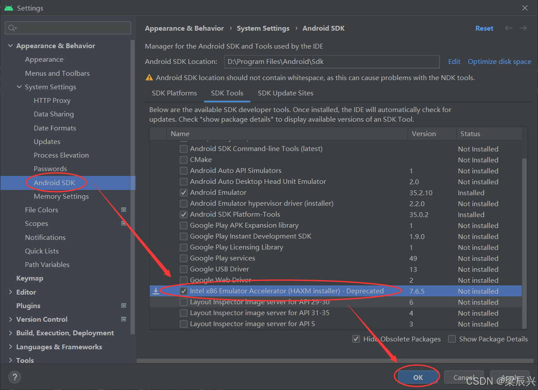Click the settings search input field

click(68, 28)
